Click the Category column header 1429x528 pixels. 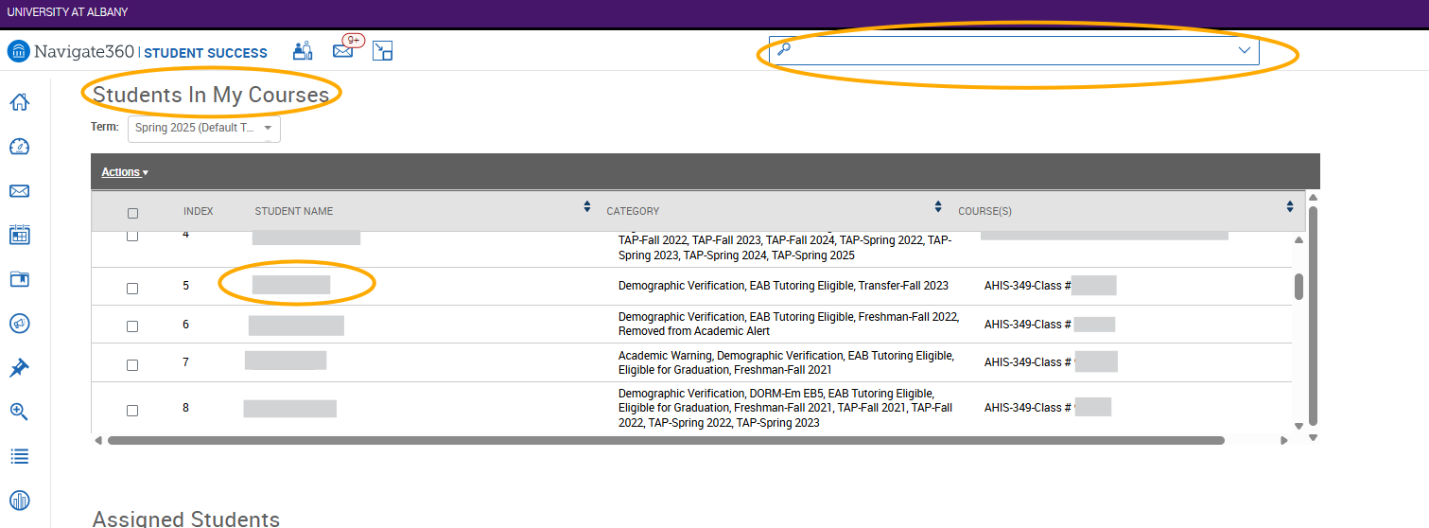[633, 211]
